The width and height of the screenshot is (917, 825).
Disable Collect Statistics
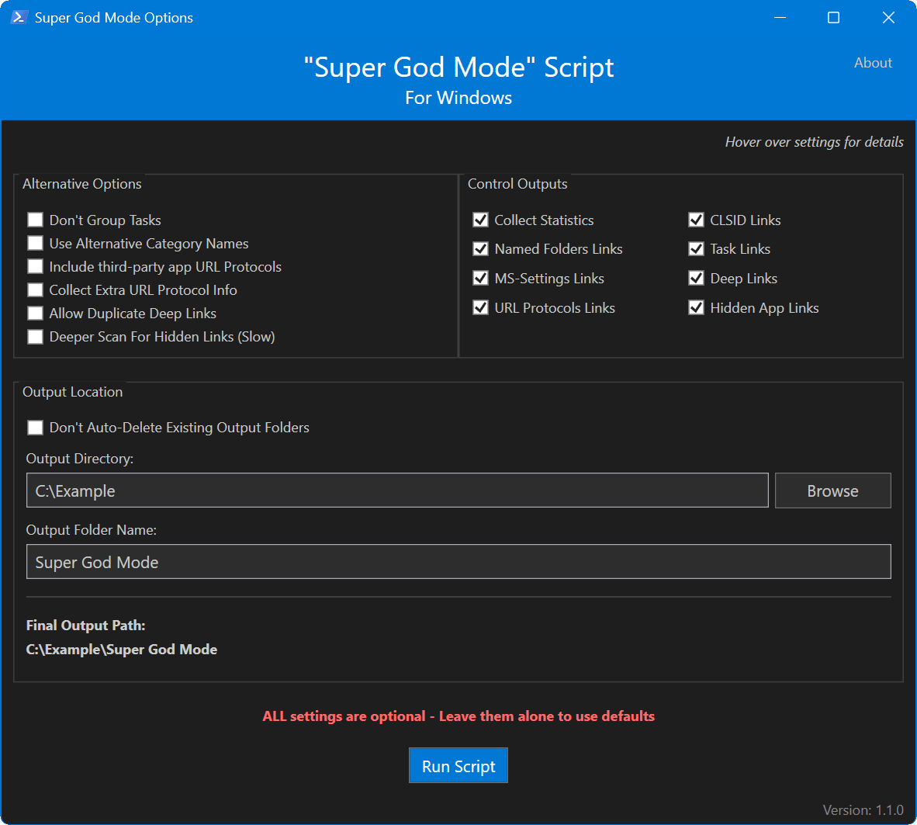[480, 220]
